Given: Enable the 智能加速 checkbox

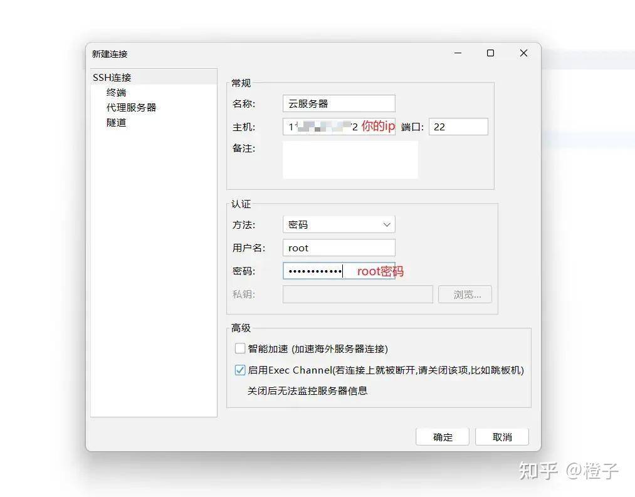Looking at the screenshot, I should coord(240,348).
